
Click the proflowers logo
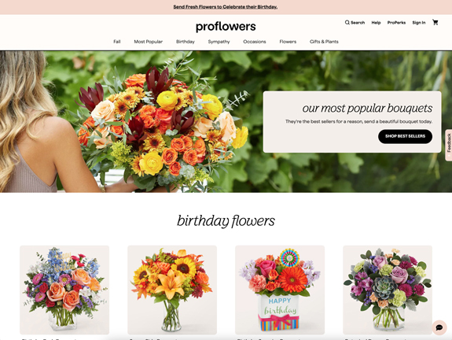click(226, 27)
